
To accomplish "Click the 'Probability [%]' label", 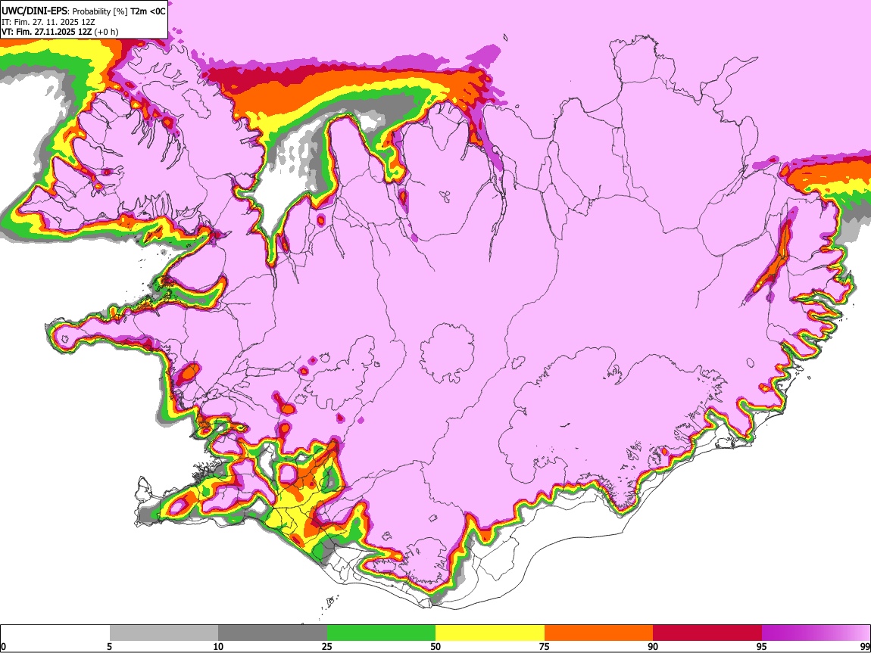I will pyautogui.click(x=100, y=11).
